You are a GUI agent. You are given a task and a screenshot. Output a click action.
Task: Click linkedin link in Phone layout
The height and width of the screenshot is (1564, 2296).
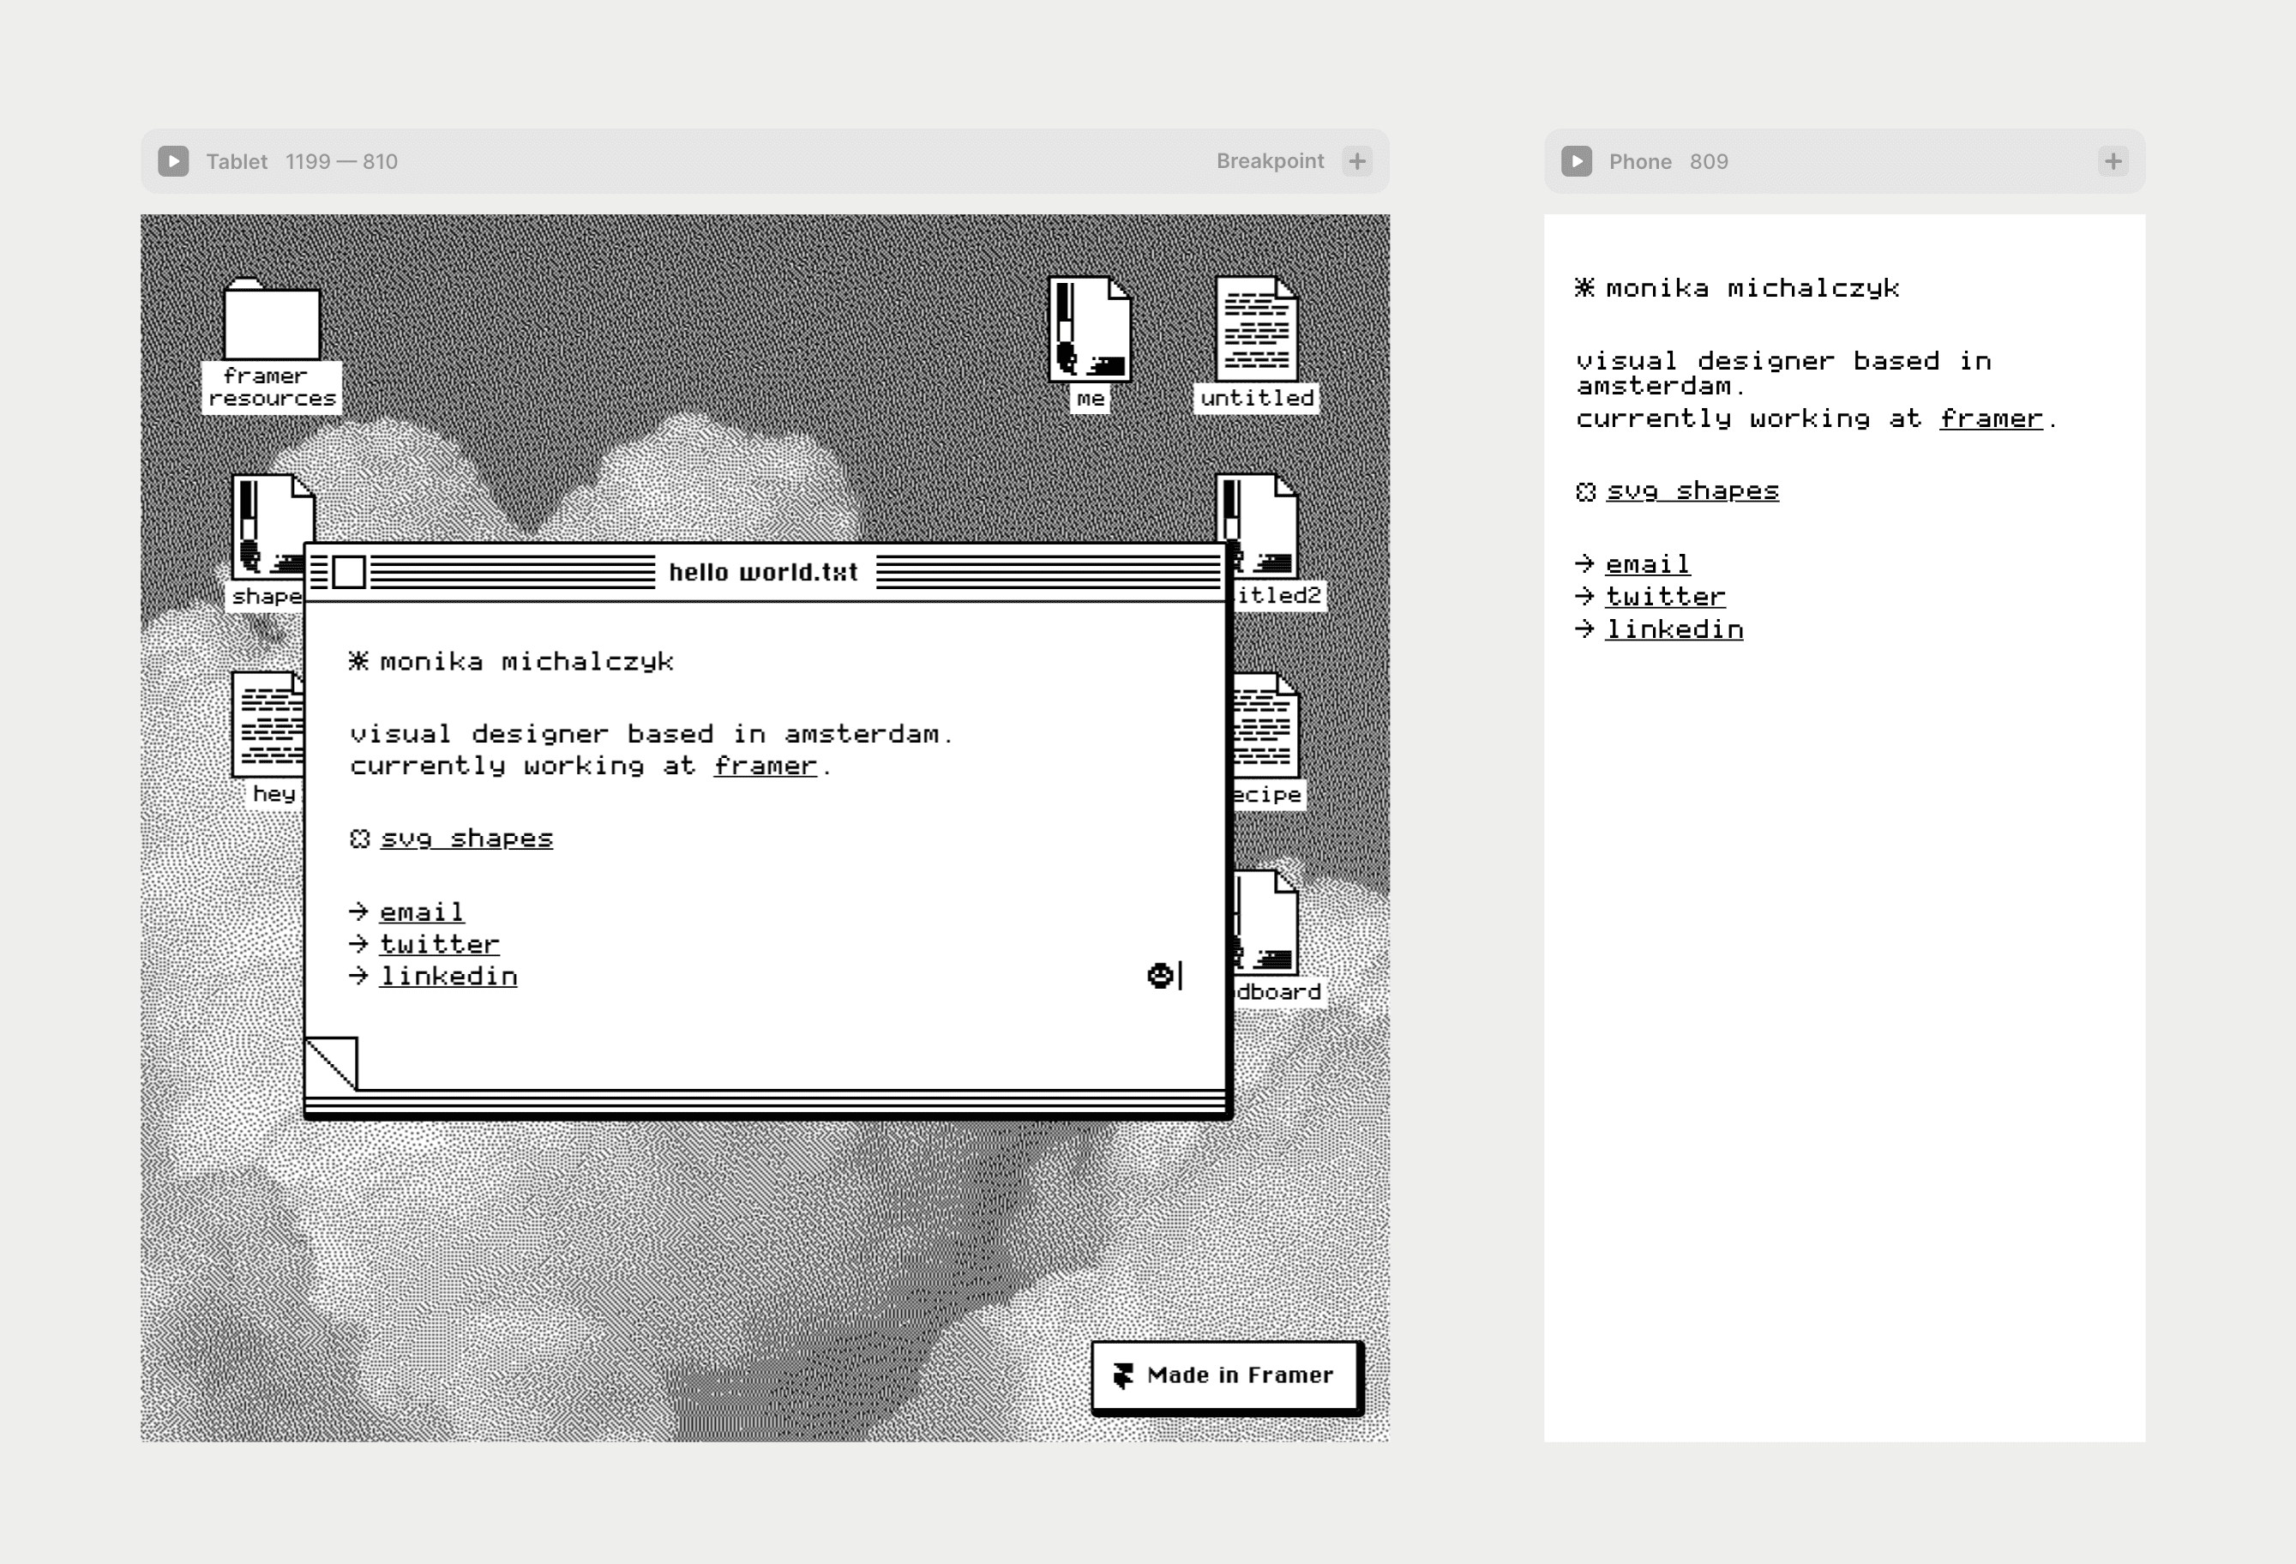pyautogui.click(x=1674, y=629)
